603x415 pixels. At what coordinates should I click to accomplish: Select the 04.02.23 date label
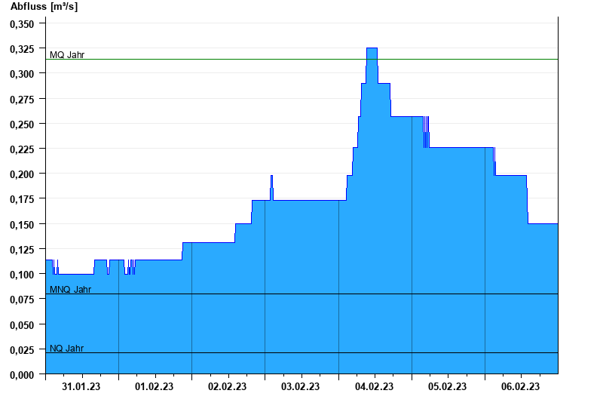(x=375, y=387)
